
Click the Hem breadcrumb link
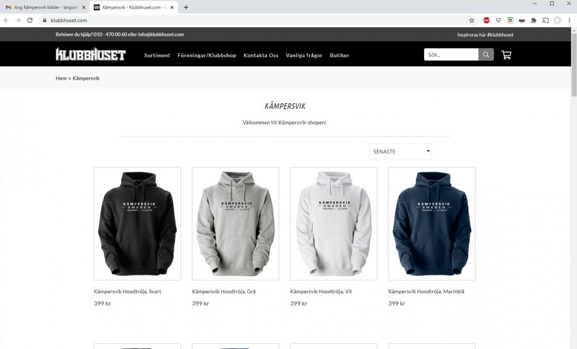click(x=61, y=78)
